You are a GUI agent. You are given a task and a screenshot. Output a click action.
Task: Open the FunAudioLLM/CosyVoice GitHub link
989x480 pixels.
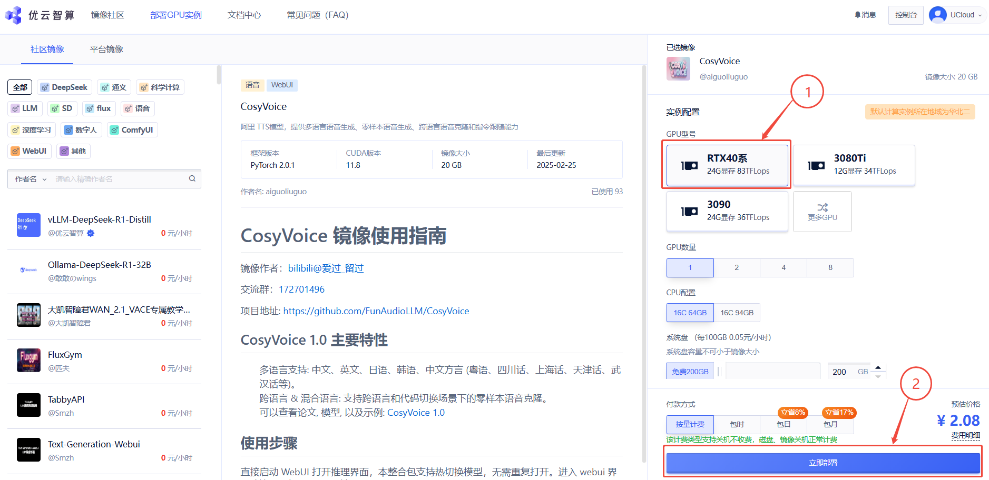click(x=376, y=311)
